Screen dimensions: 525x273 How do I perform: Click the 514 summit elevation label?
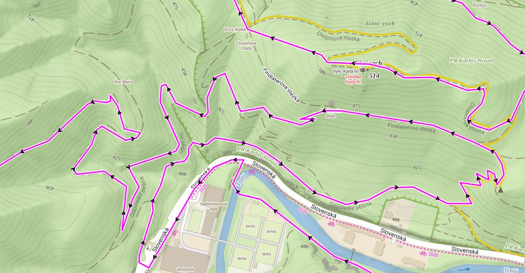(x=374, y=76)
